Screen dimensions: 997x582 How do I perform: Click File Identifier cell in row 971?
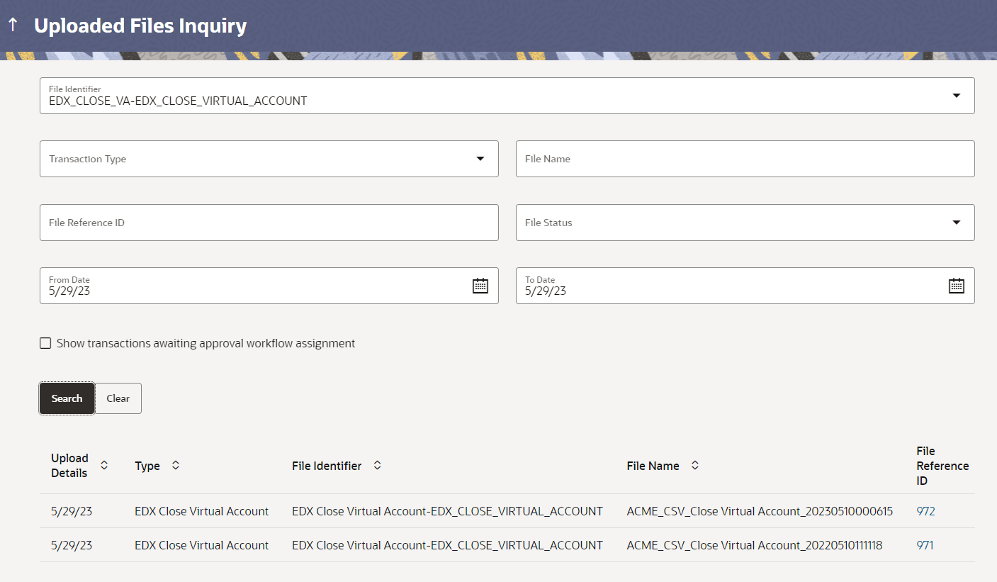(x=447, y=545)
